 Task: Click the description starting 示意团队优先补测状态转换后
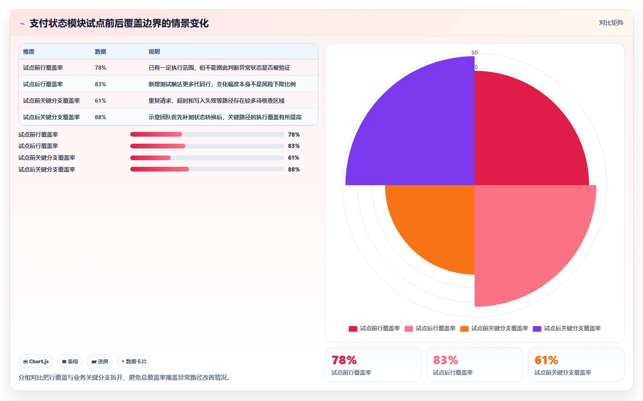[225, 117]
